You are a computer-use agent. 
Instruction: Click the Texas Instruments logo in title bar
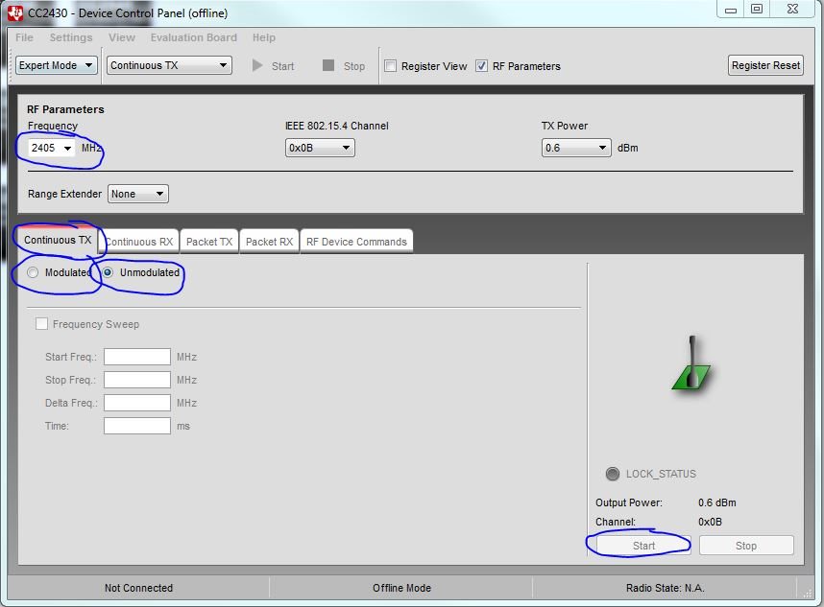coord(15,13)
